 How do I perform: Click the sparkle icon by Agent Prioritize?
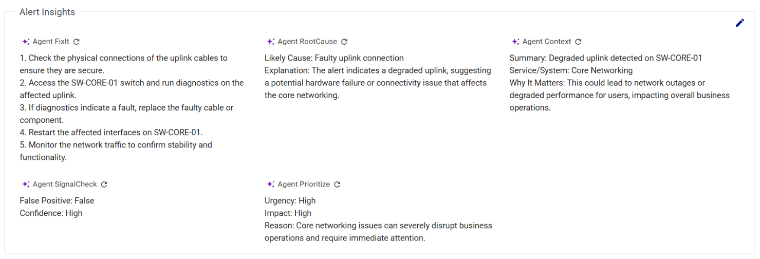(x=270, y=184)
